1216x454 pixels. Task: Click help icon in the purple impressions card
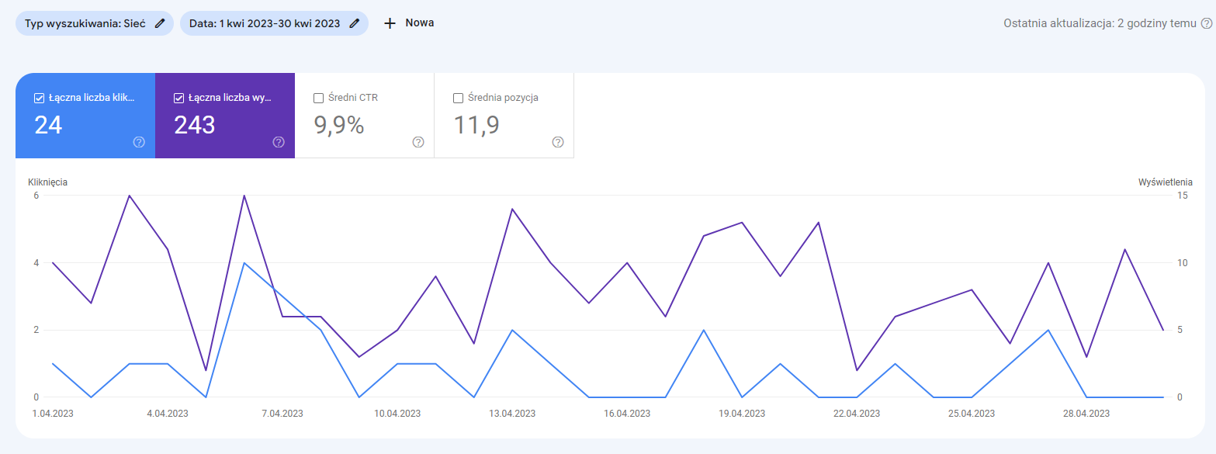pos(279,142)
